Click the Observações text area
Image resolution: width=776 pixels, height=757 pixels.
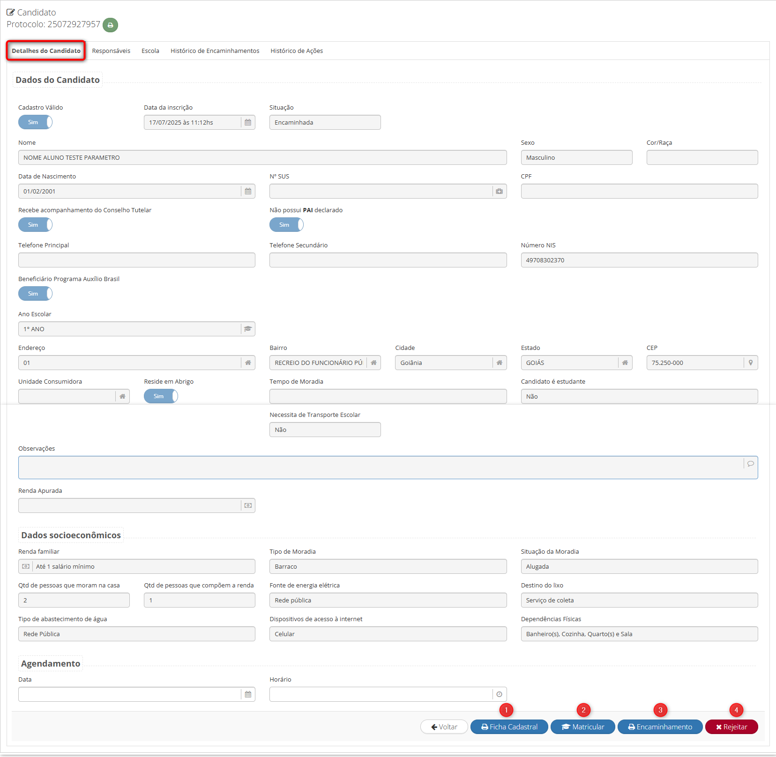(x=380, y=468)
